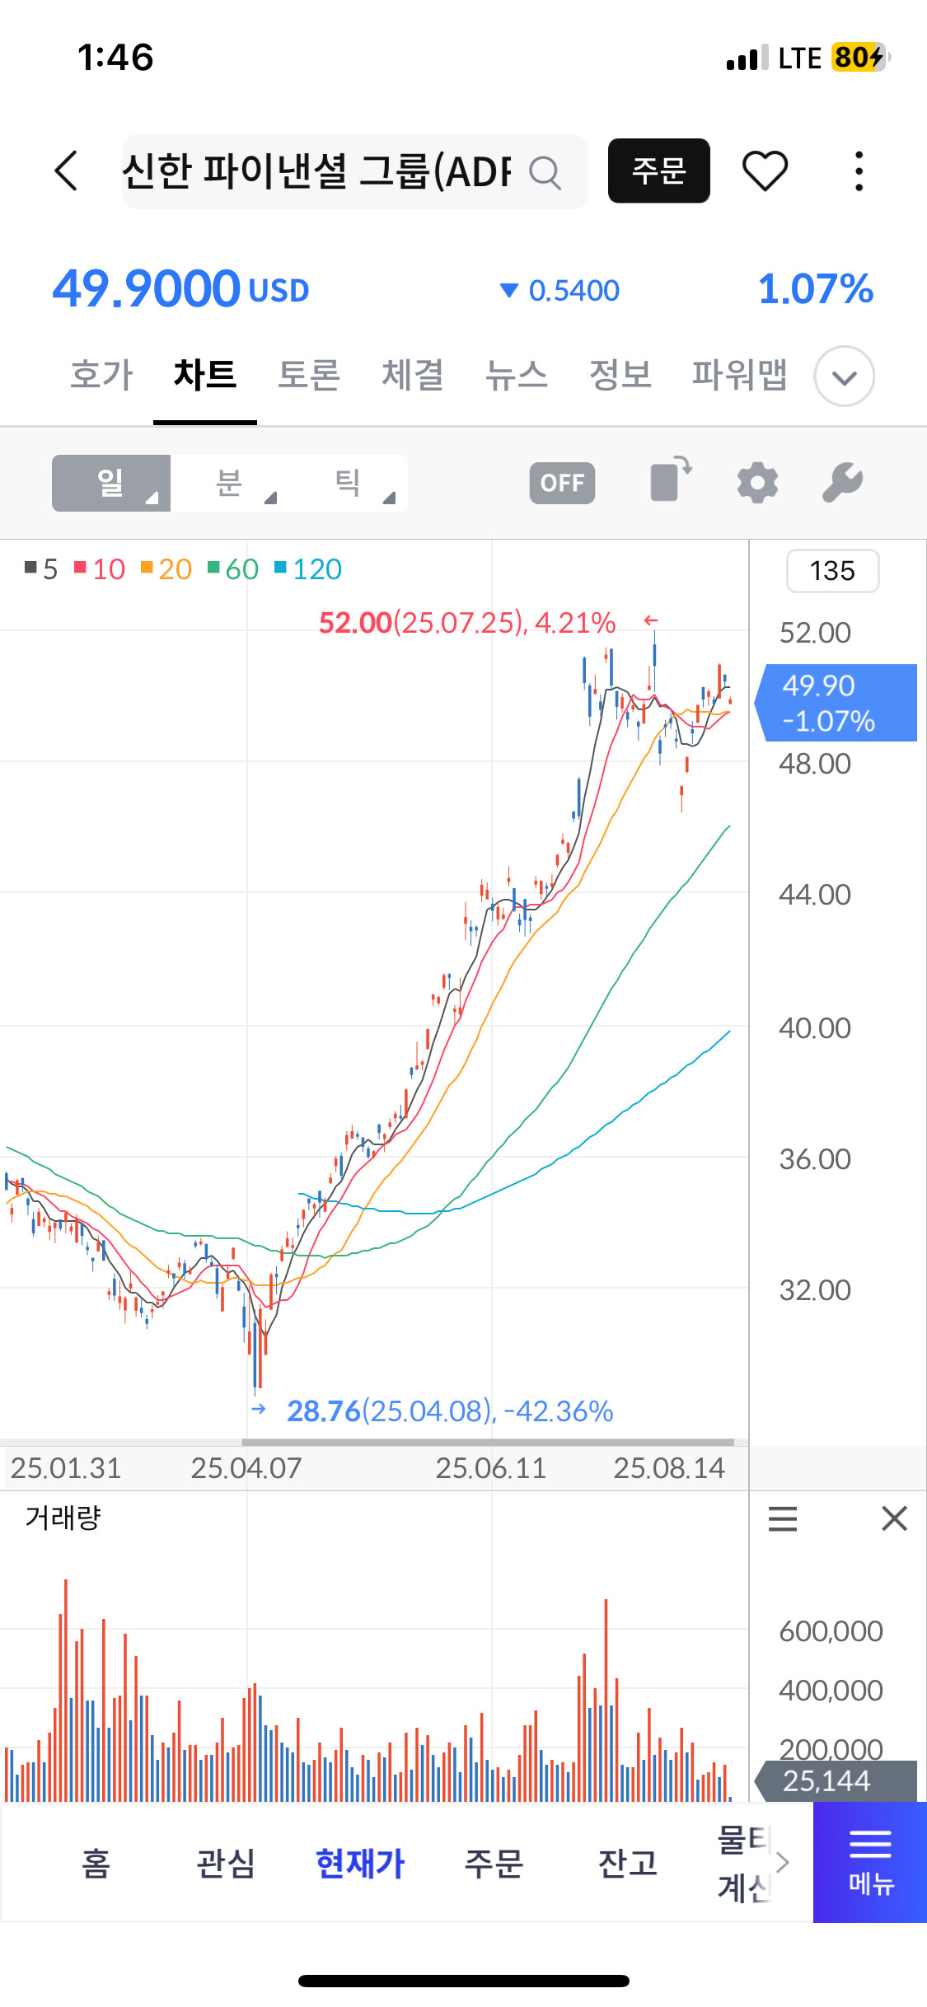Add stock to favorites with heart icon
The height and width of the screenshot is (2007, 927).
(765, 171)
